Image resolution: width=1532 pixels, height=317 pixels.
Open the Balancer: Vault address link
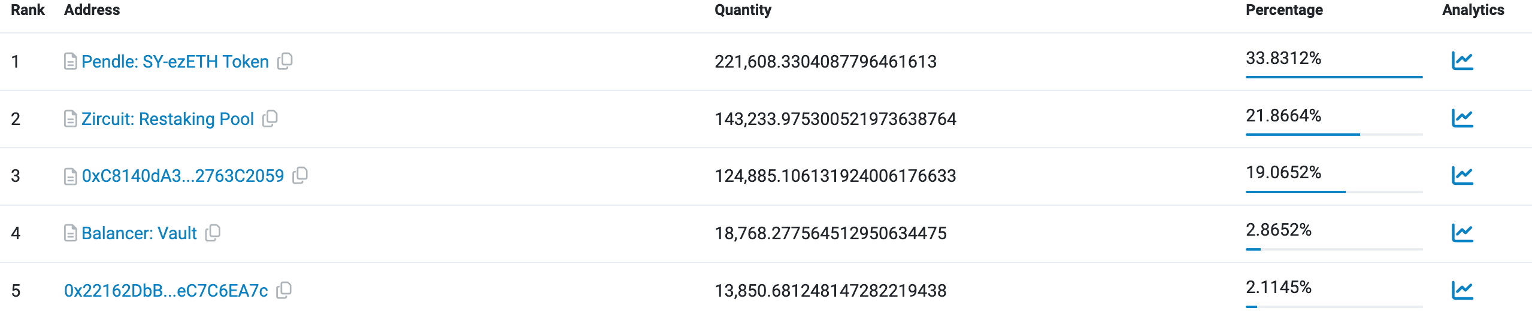pyautogui.click(x=139, y=233)
